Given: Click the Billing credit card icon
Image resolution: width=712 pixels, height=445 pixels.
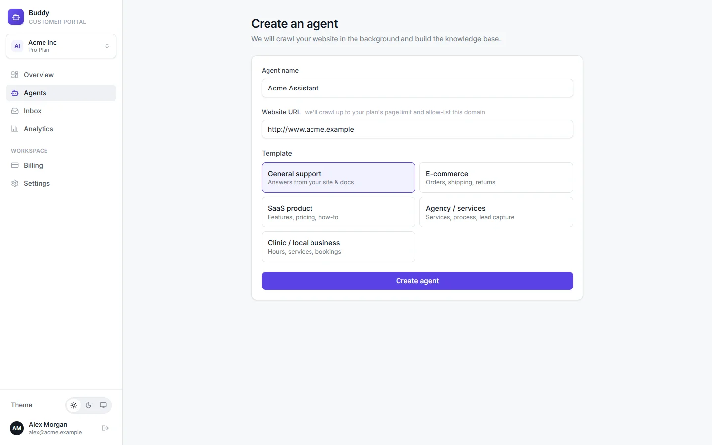Looking at the screenshot, I should pos(15,165).
